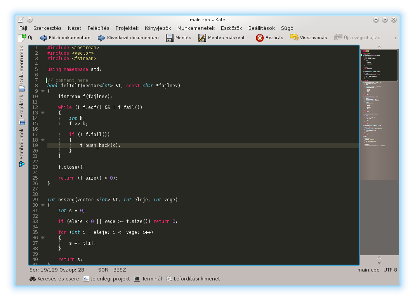Open the Nézet menu
The image size is (415, 301).
click(75, 28)
